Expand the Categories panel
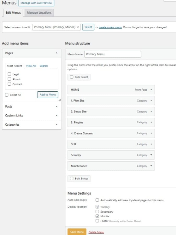 click(57, 125)
